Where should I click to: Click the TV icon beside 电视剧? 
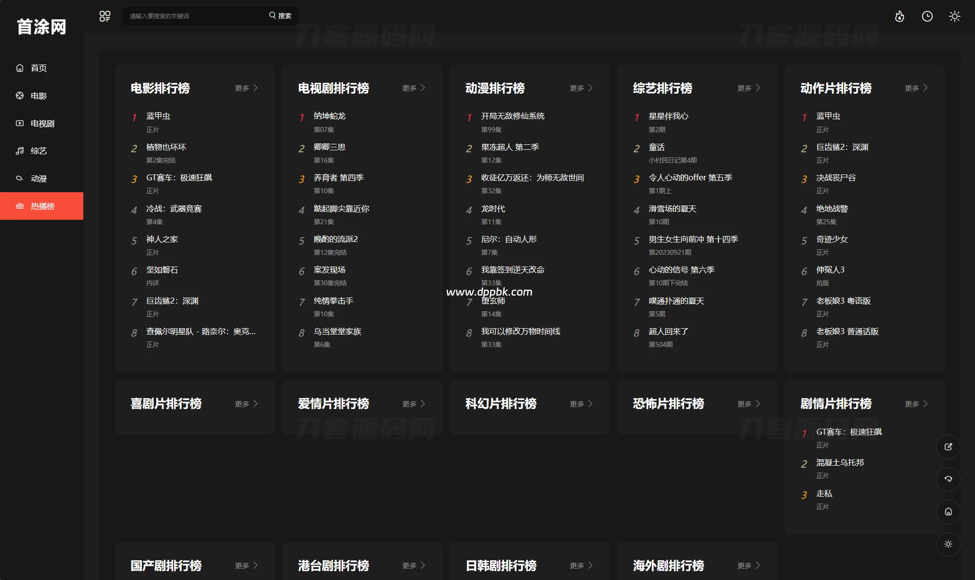[20, 123]
